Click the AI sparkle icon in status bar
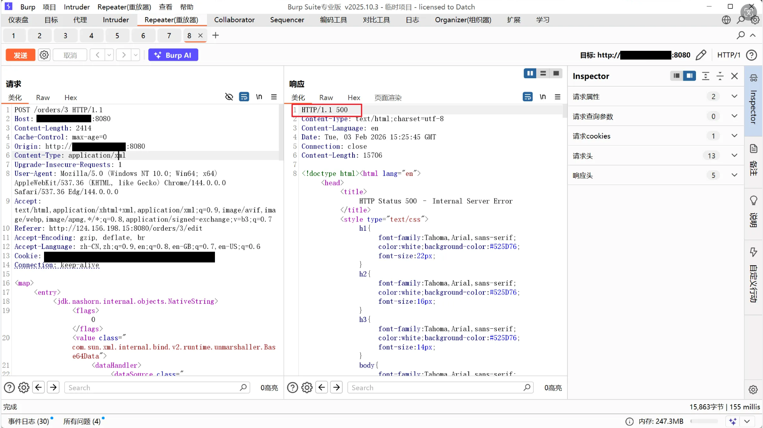 pos(733,421)
